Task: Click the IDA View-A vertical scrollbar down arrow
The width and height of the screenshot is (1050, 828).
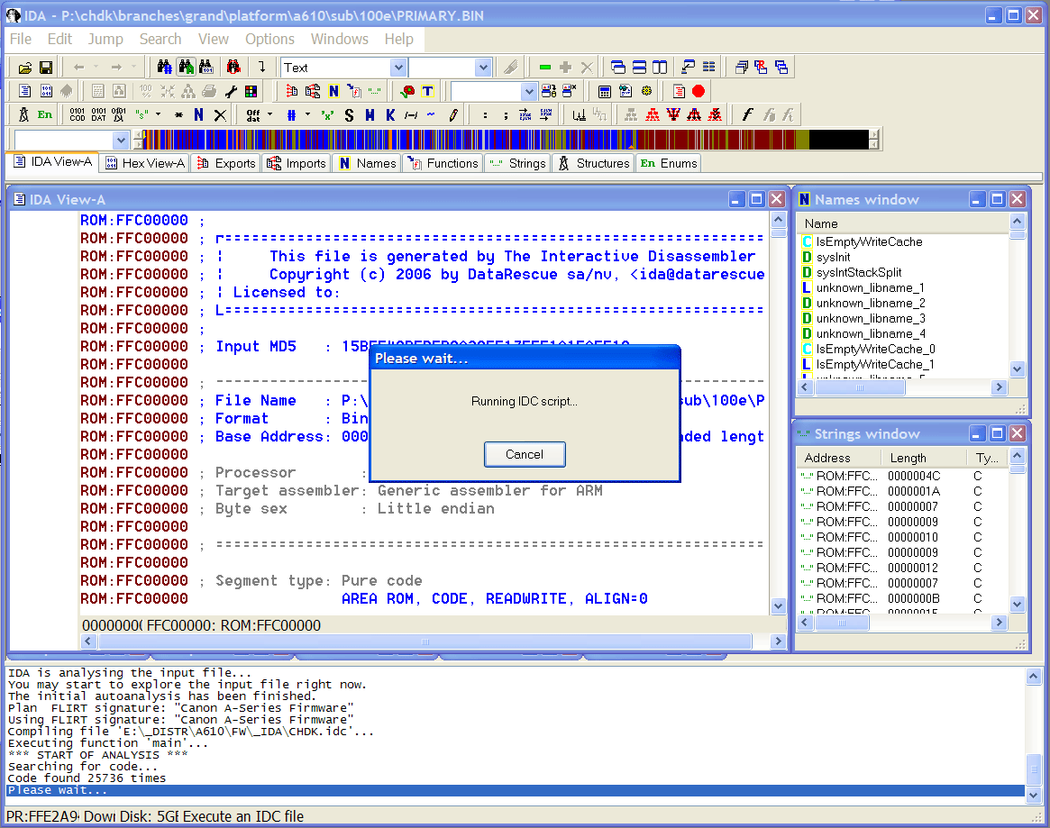Action: click(x=778, y=606)
